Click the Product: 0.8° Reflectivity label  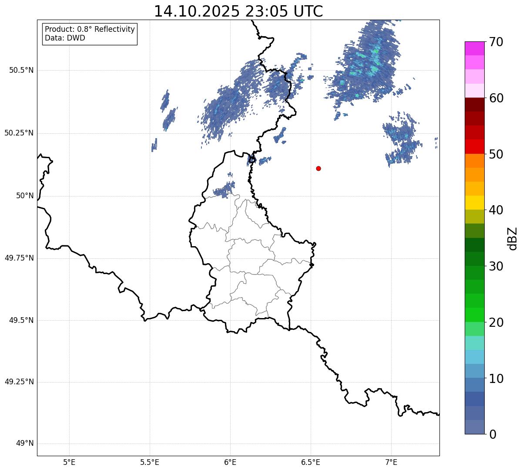[90, 29]
